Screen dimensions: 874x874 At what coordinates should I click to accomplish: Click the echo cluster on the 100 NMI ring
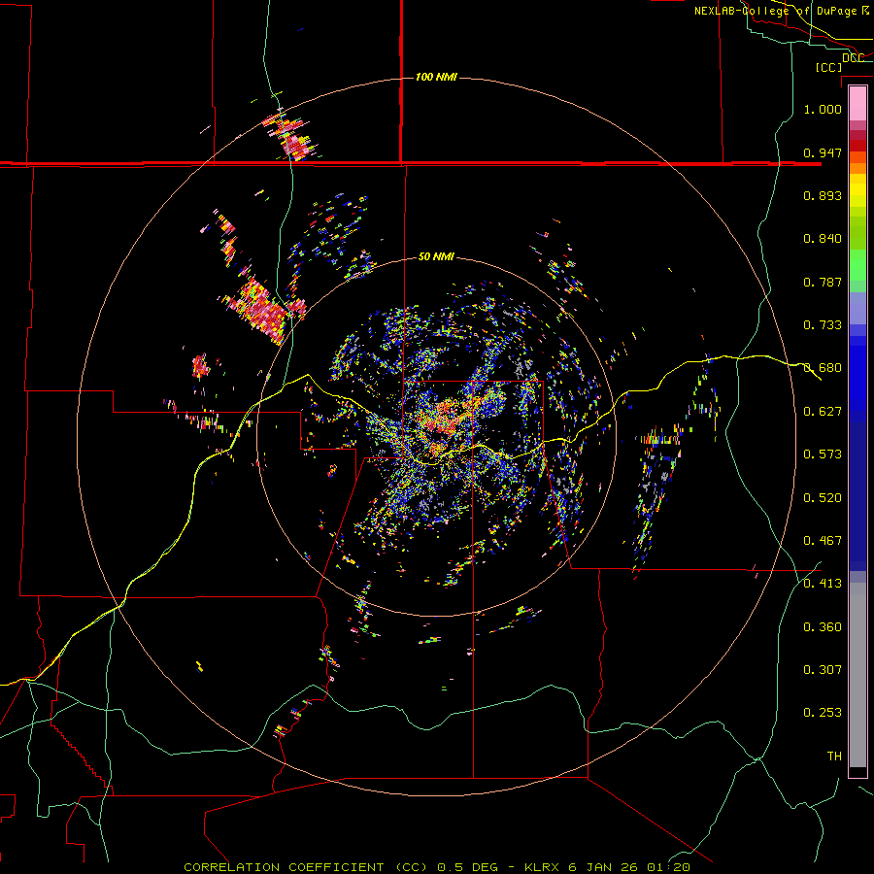tap(289, 137)
